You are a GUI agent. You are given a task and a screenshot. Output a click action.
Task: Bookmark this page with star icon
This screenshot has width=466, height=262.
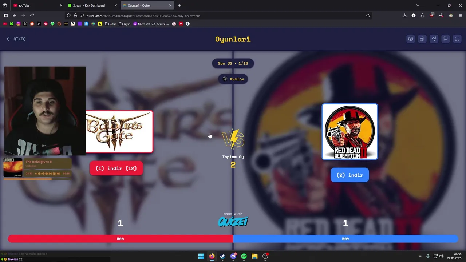(368, 16)
